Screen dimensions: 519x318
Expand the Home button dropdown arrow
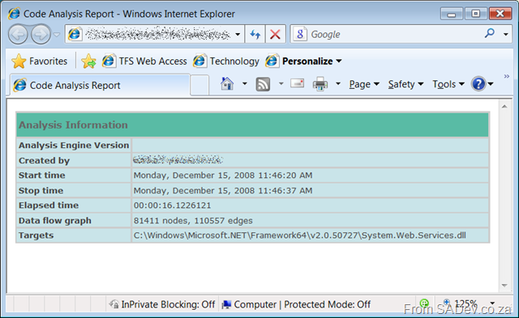pos(245,84)
